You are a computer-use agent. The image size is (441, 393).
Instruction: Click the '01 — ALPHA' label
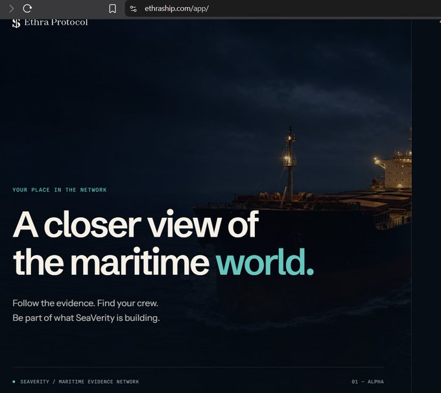coord(368,382)
